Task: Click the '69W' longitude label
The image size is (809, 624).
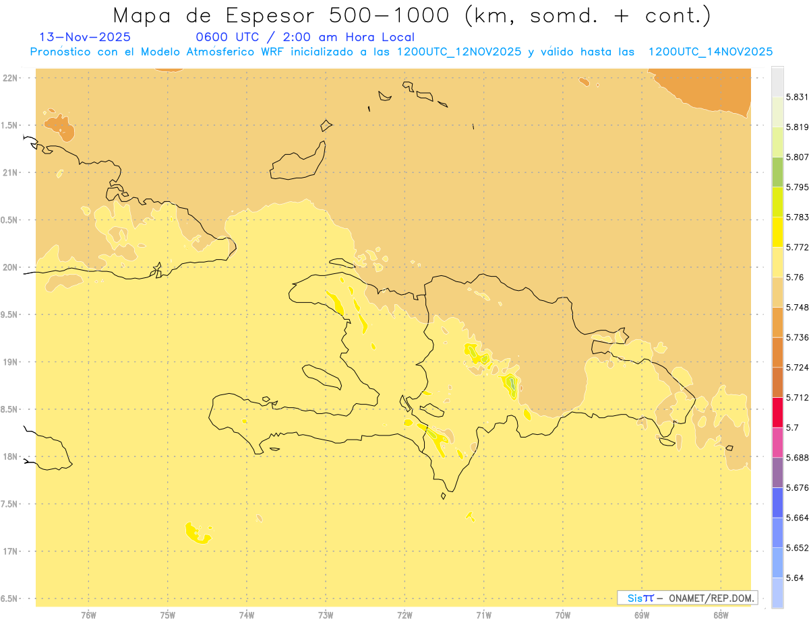Action: (x=642, y=615)
